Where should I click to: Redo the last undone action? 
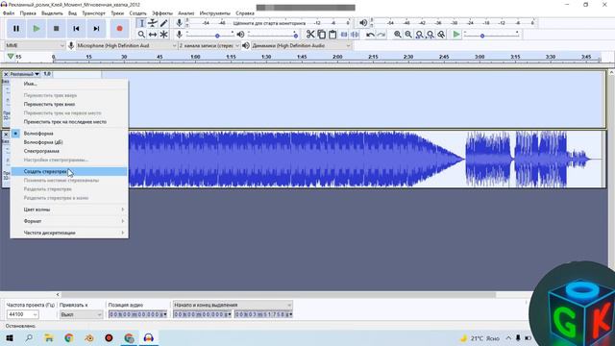tap(381, 35)
